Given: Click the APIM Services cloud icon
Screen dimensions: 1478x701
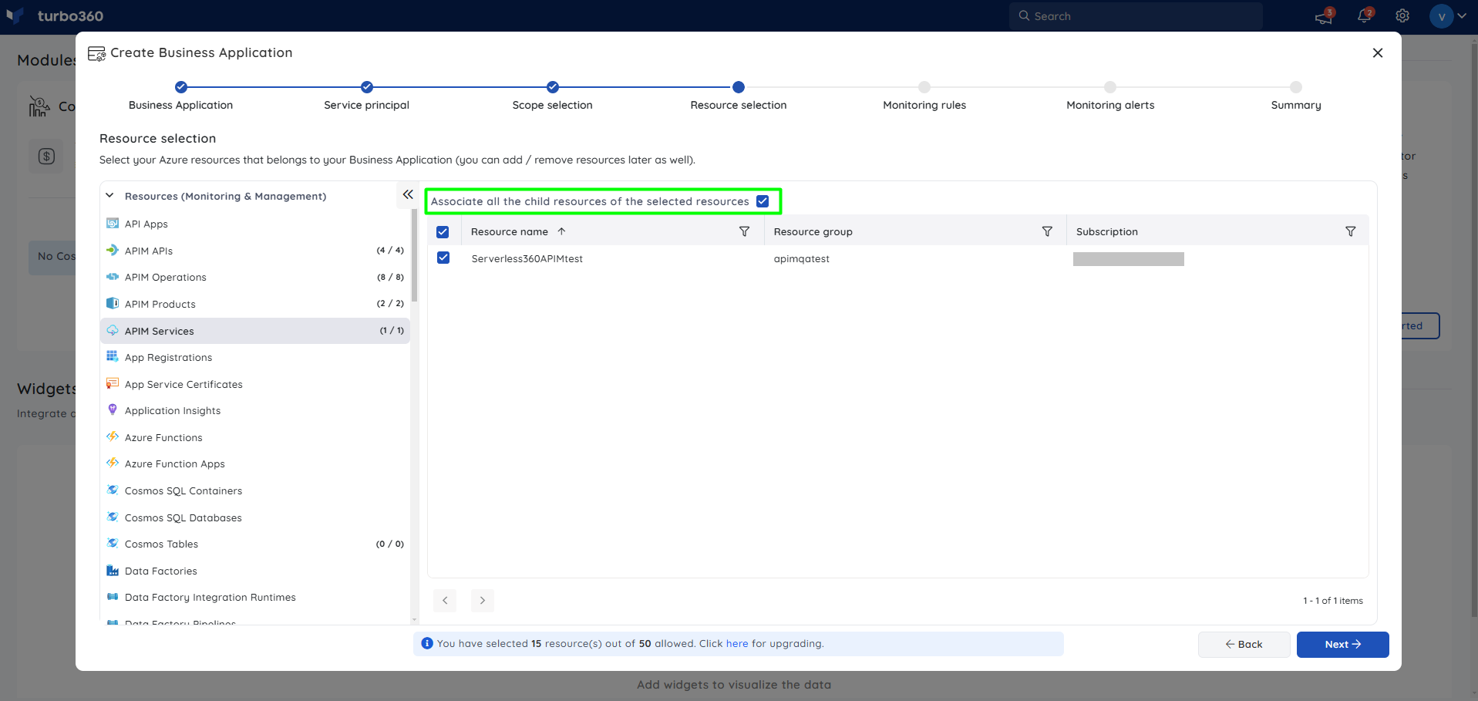Looking at the screenshot, I should click(113, 330).
